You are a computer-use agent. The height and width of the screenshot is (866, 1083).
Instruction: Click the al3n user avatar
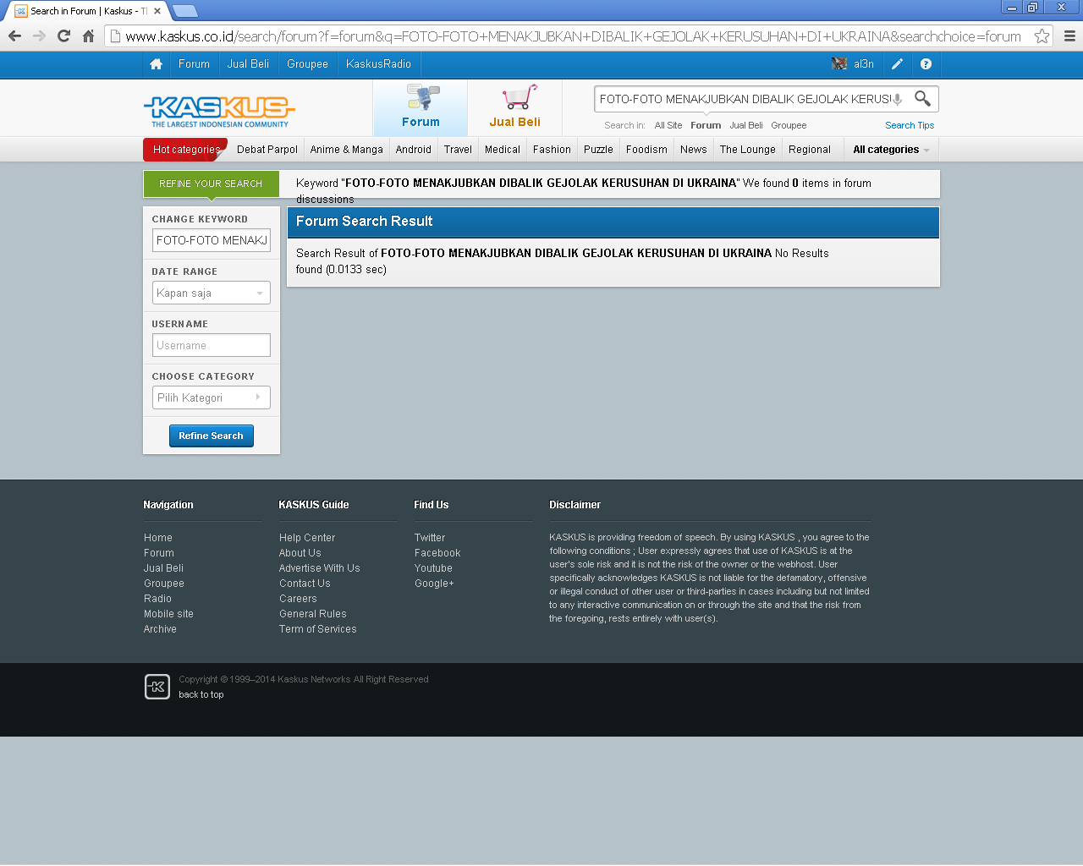coord(839,64)
